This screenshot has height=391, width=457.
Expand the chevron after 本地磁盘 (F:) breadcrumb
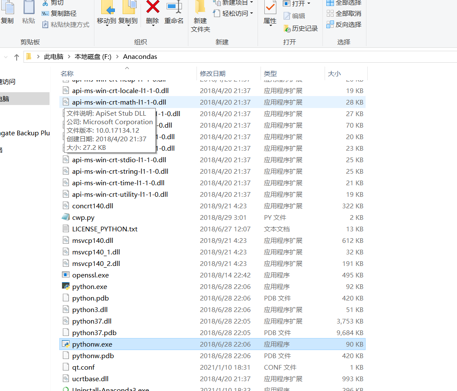[x=117, y=57]
